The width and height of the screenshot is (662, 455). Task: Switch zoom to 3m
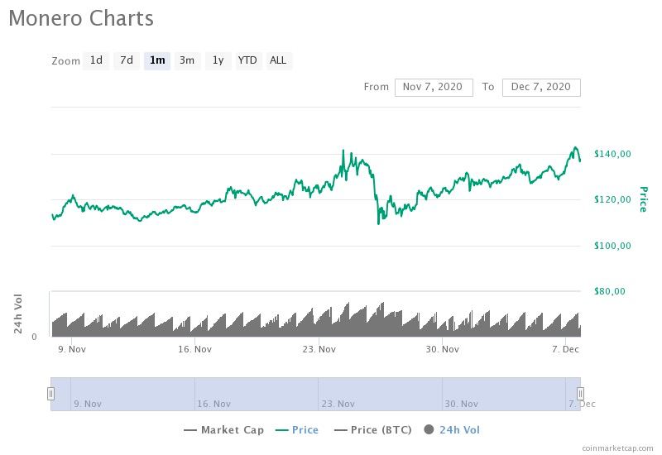[x=187, y=60]
